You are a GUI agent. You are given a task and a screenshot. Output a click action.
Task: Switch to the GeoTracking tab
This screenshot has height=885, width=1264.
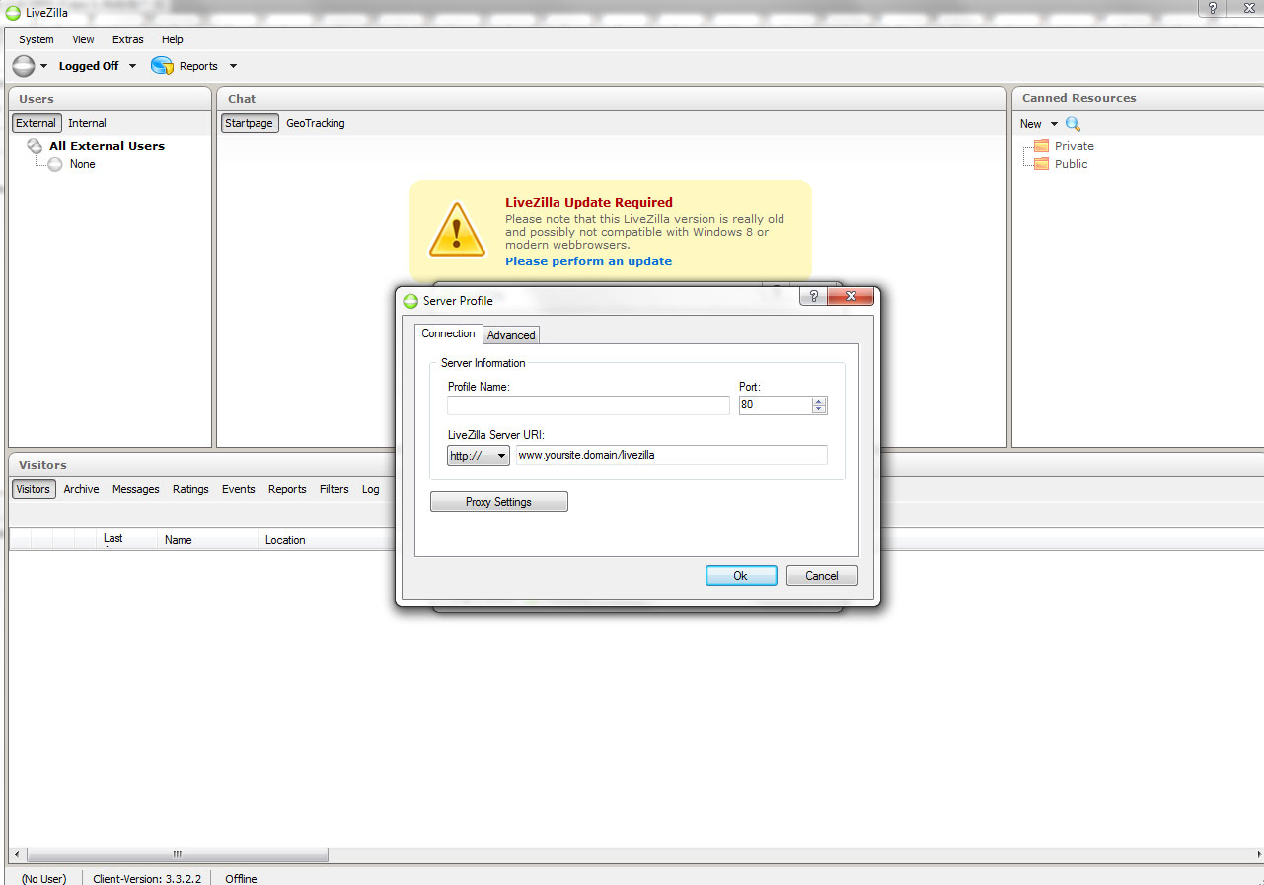[316, 123]
